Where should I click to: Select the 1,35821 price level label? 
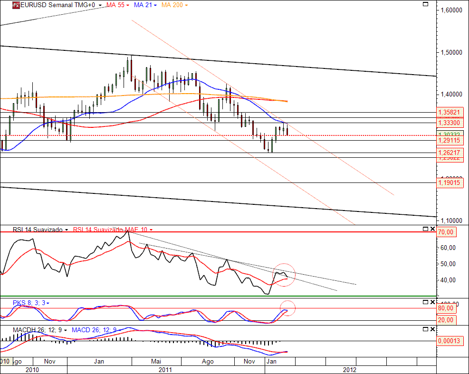(x=450, y=113)
